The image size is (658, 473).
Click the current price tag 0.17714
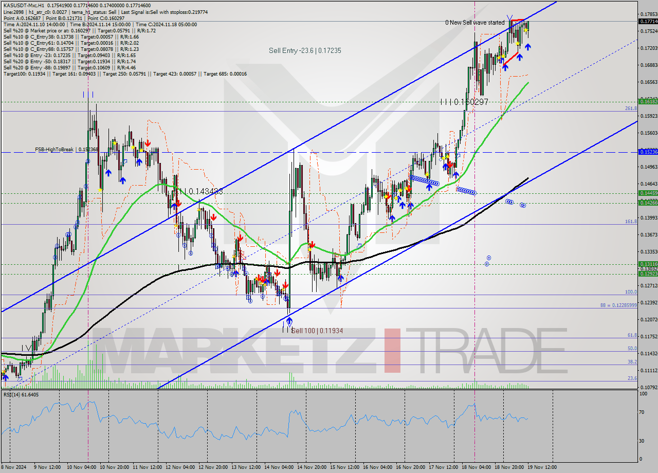648,21
